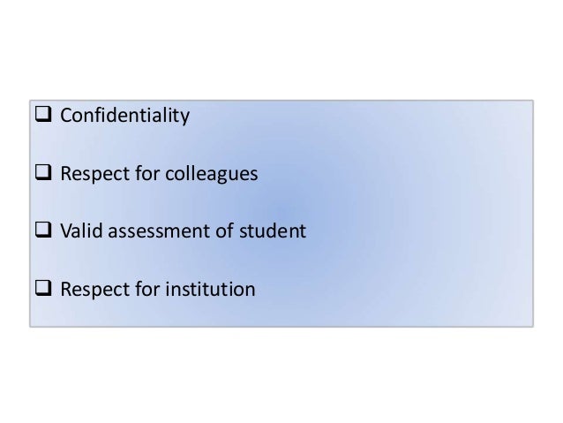563x423 pixels.
Task: Select the word colleagues
Action: (212, 174)
